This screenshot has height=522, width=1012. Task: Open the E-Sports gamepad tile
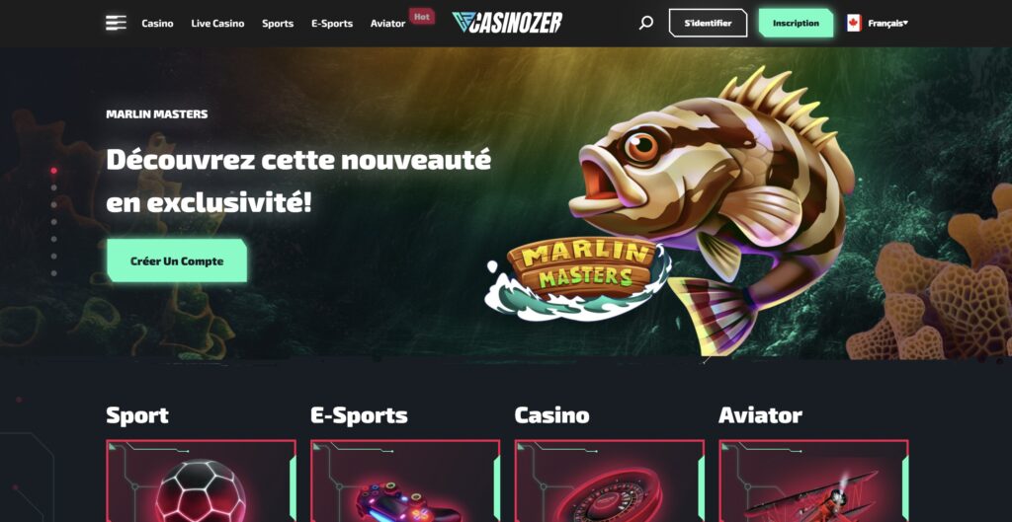click(x=405, y=481)
